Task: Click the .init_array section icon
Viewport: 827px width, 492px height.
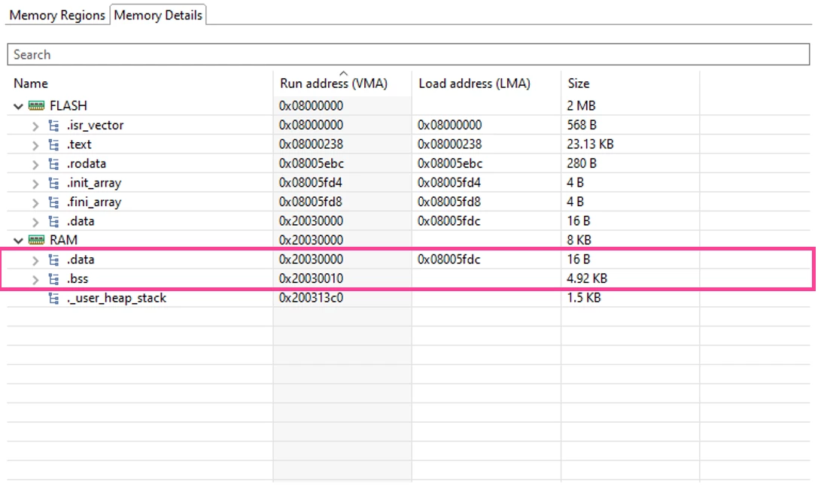Action: pyautogui.click(x=53, y=183)
